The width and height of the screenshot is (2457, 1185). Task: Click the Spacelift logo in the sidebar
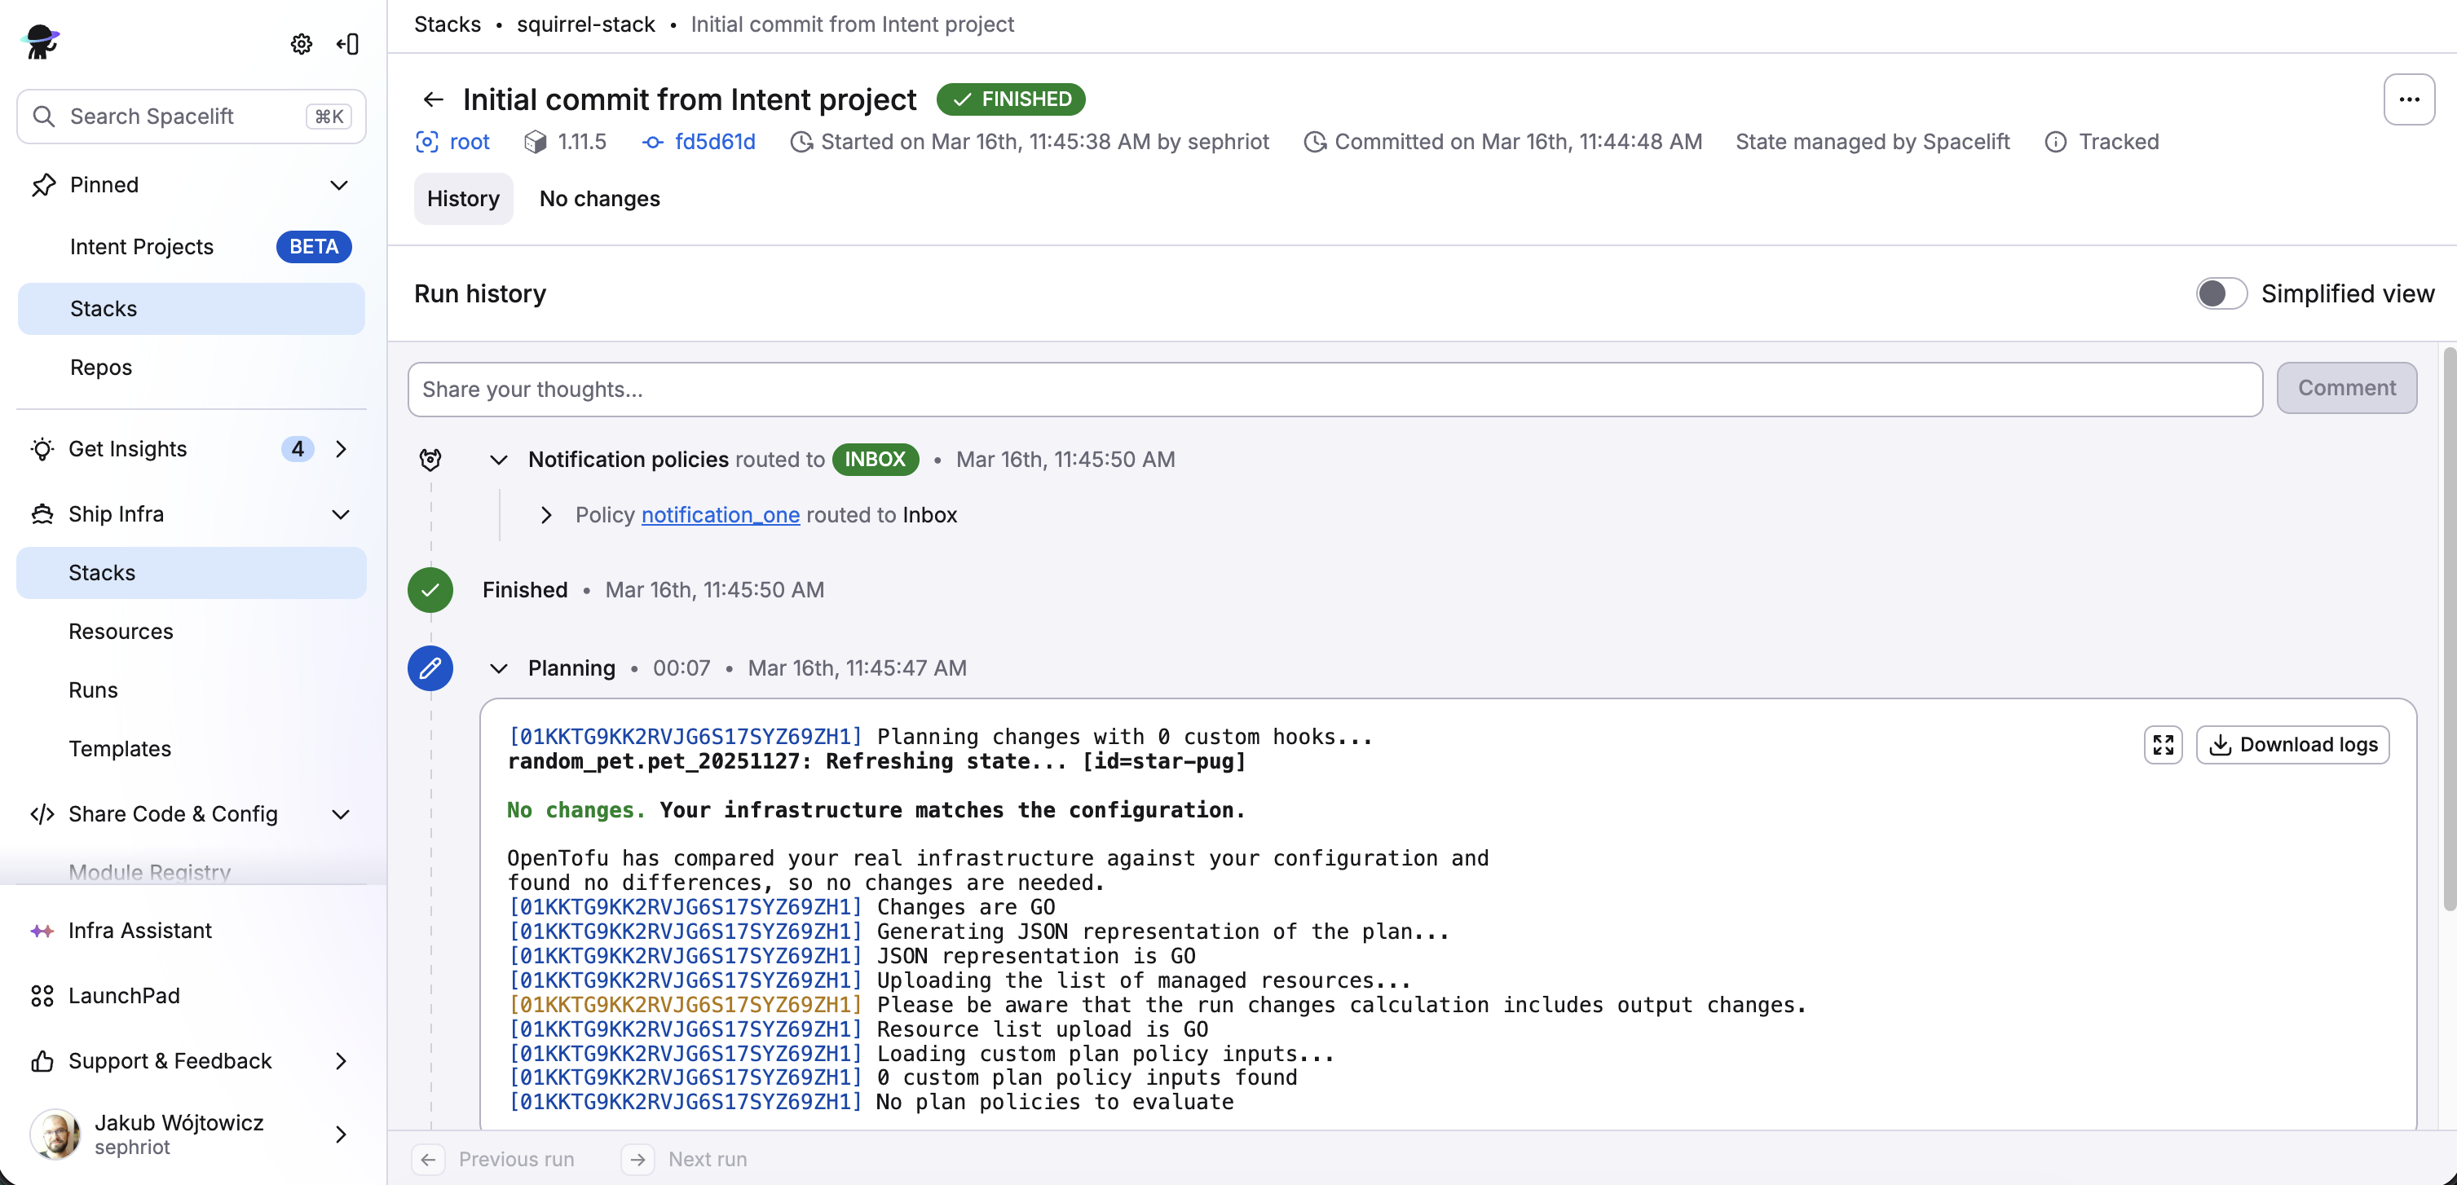(x=40, y=42)
